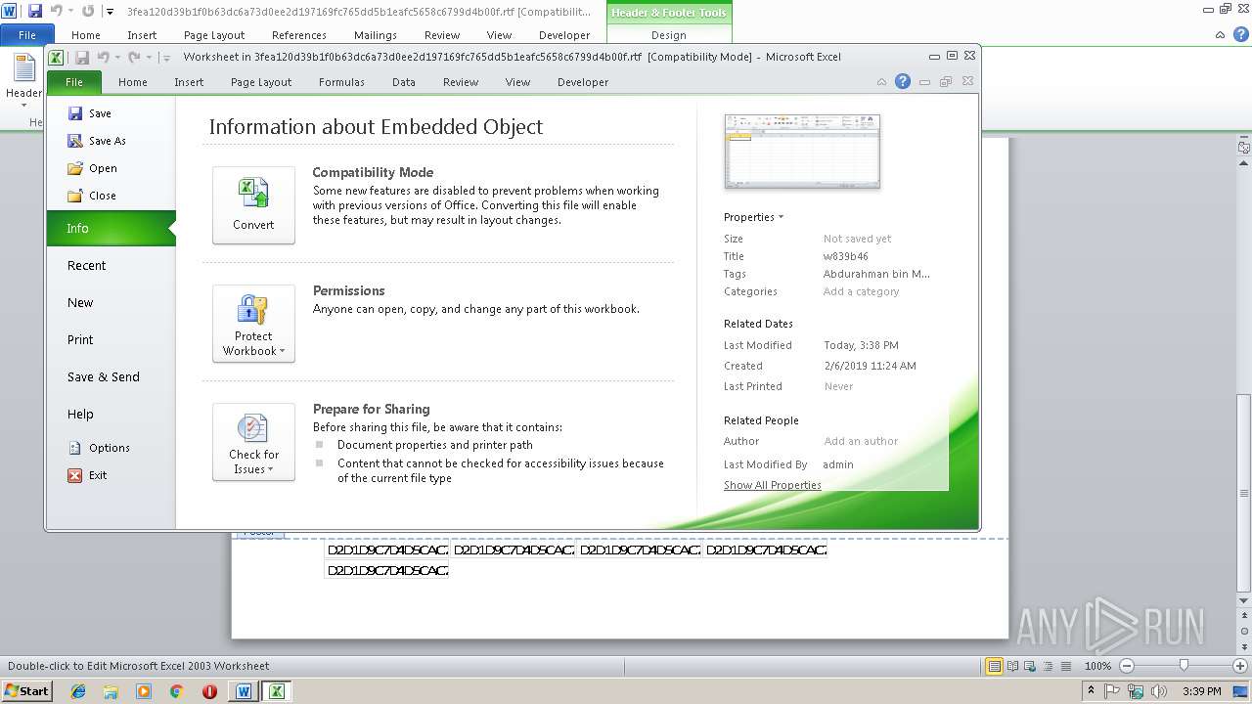Image resolution: width=1252 pixels, height=704 pixels.
Task: Switch to Excel via taskbar button
Action: coord(277,691)
